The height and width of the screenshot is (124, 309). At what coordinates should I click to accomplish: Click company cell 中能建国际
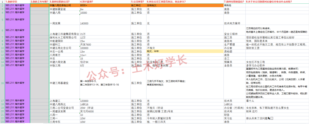(64, 41)
